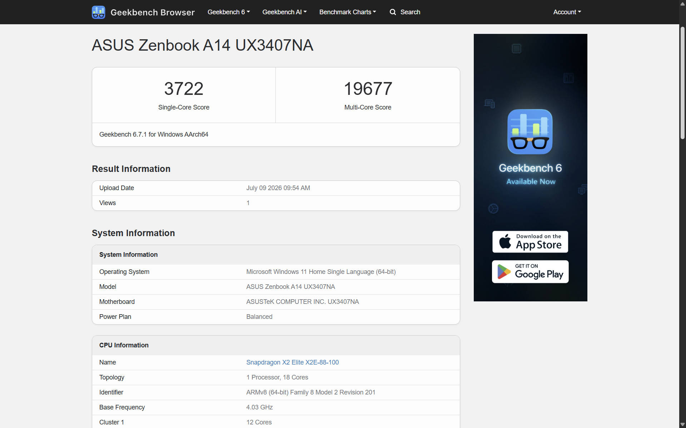Click Download on the App Store button
Screen dimensions: 686x428
click(530, 242)
